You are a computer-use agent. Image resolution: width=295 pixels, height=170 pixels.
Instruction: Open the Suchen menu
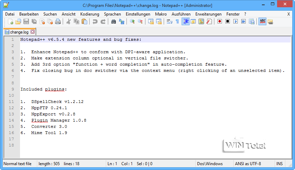(50, 14)
